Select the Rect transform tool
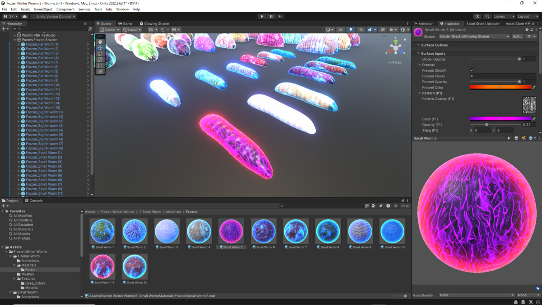The height and width of the screenshot is (305, 542). (100, 66)
